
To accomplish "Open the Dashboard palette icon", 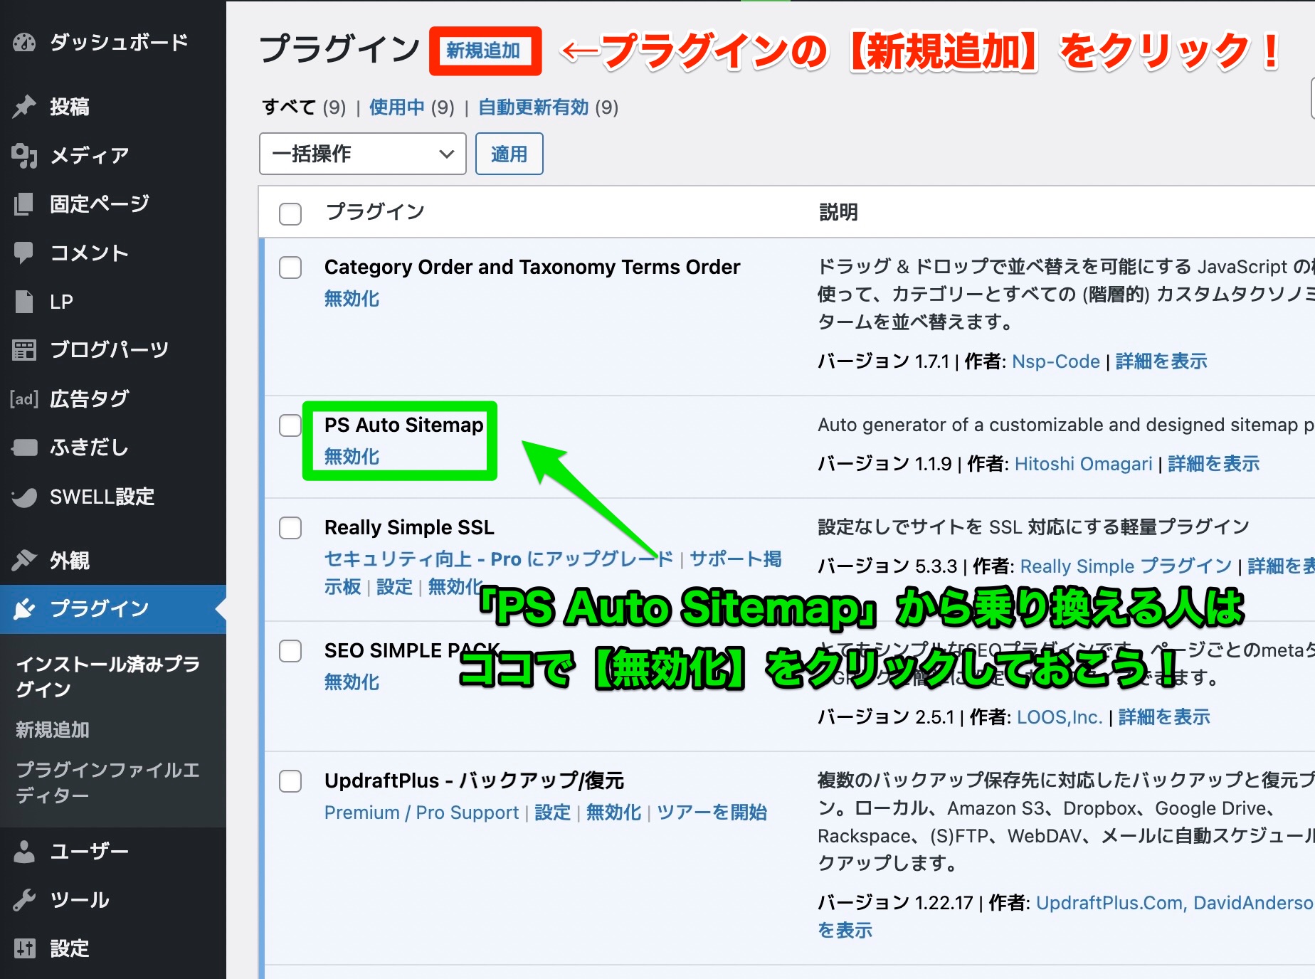I will point(24,43).
